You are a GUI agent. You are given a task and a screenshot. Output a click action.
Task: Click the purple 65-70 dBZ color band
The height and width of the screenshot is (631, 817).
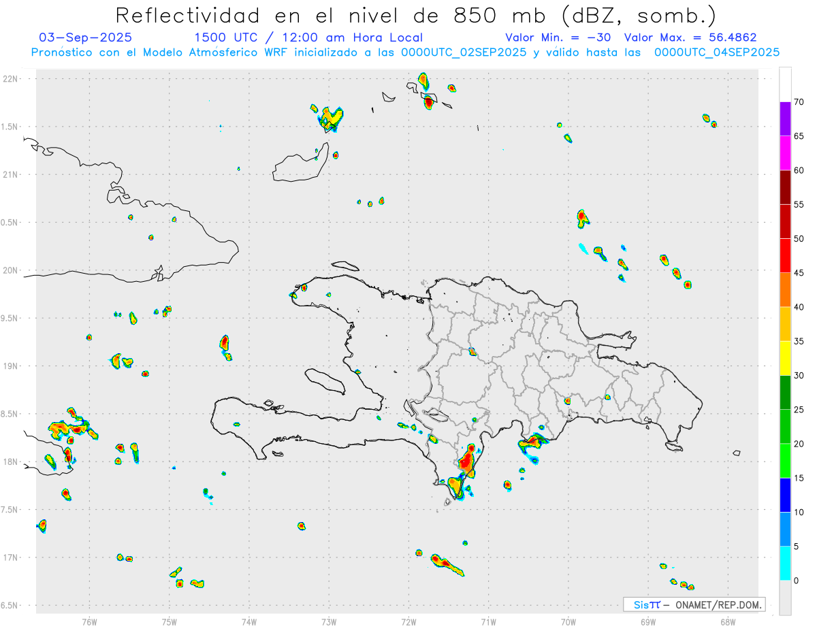[785, 119]
